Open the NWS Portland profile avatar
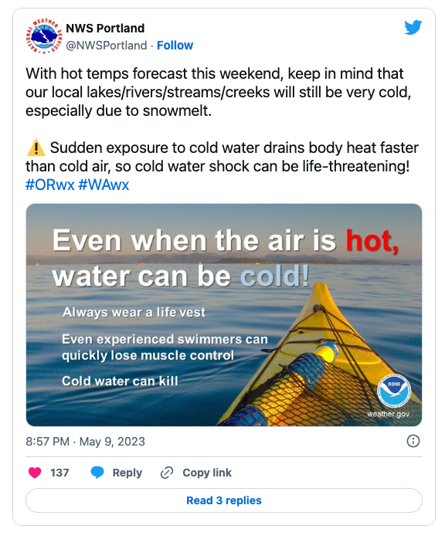445x539 pixels. click(x=43, y=36)
